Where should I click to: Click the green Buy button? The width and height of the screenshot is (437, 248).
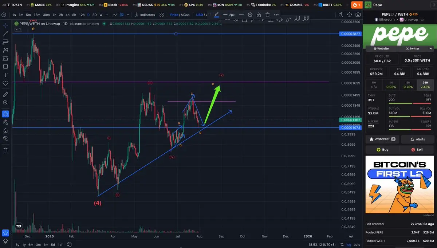point(382,150)
